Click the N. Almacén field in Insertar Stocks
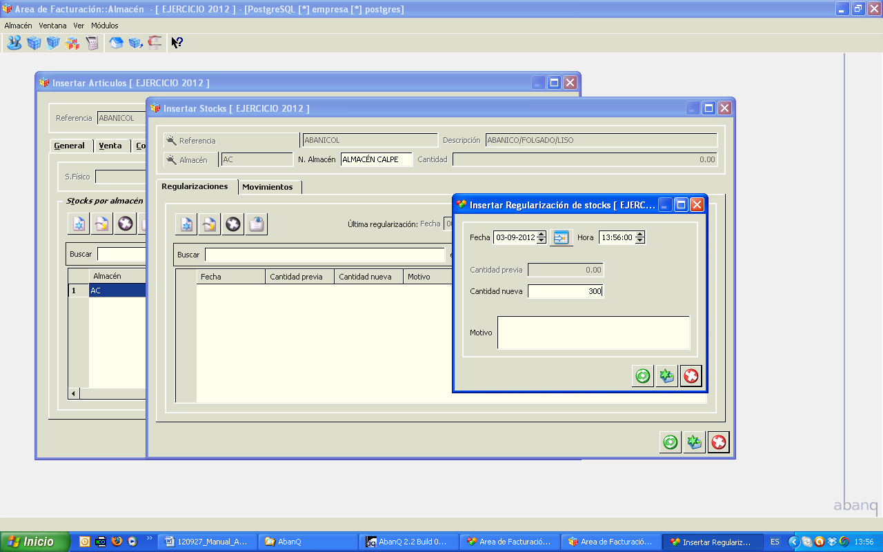Image resolution: width=883 pixels, height=552 pixels. click(x=377, y=159)
